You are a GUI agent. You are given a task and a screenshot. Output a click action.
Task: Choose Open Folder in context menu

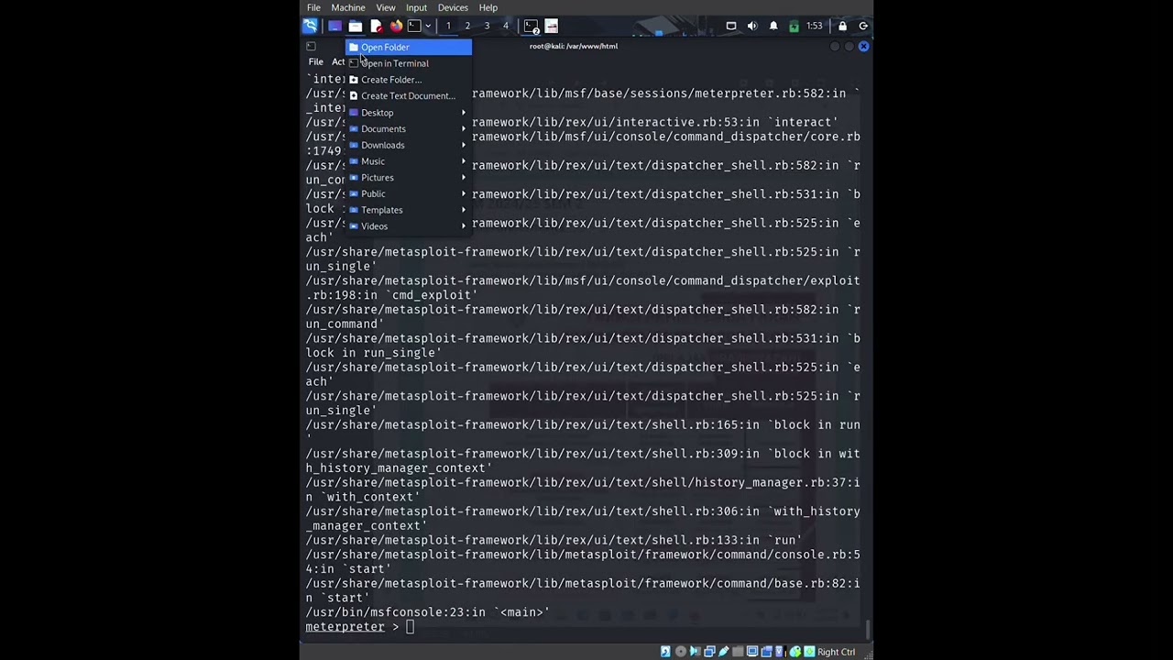pos(409,47)
